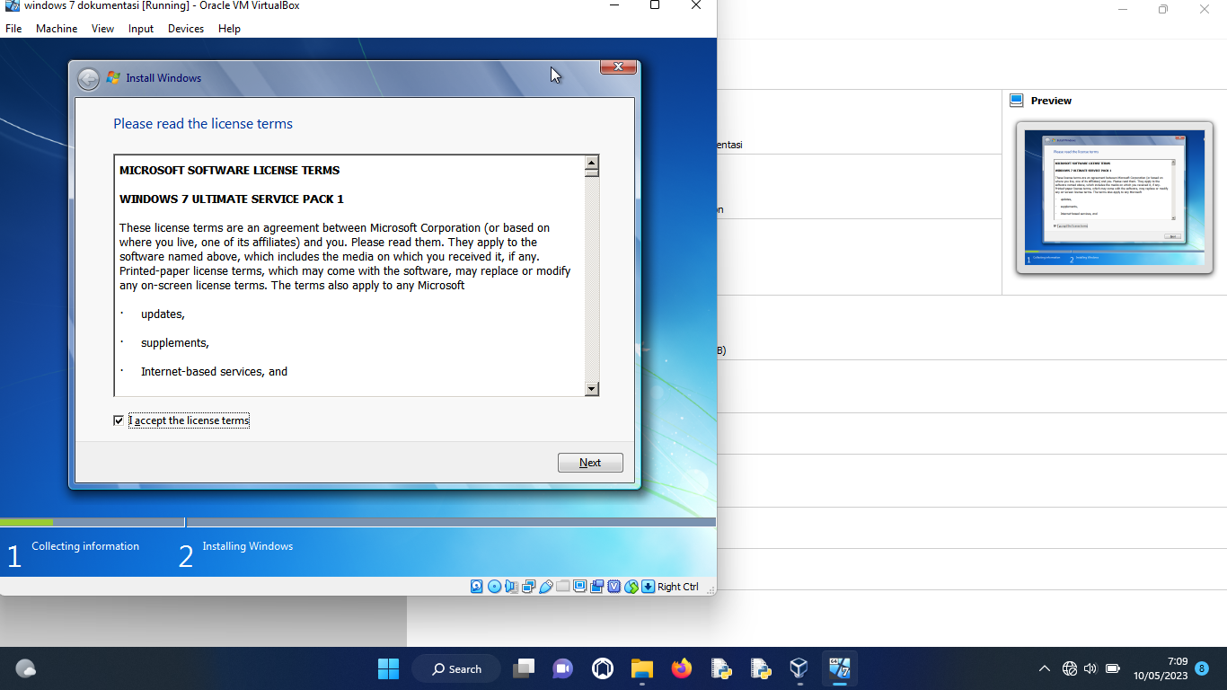
Task: Click the mouse integration status icon
Action: point(631,587)
